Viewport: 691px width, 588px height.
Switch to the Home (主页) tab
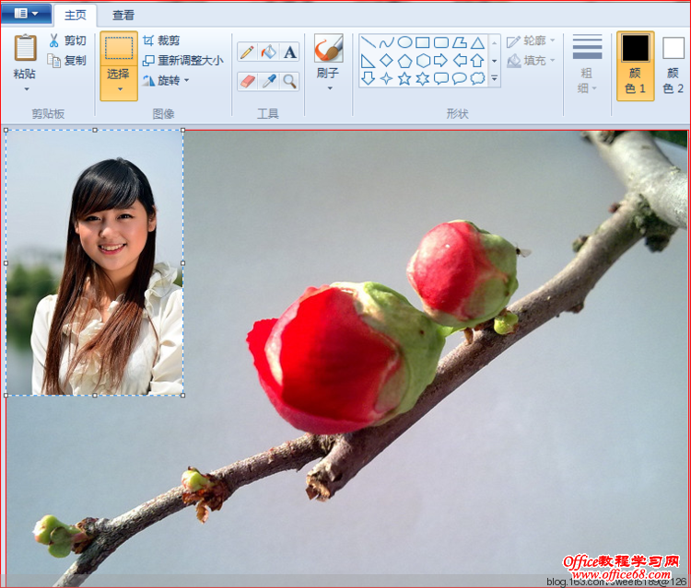tap(76, 15)
